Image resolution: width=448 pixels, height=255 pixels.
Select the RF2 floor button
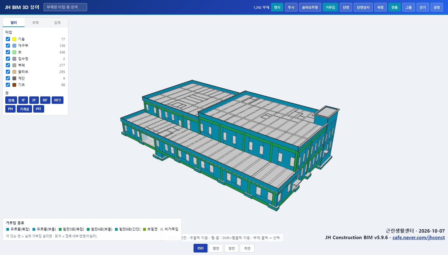(58, 100)
